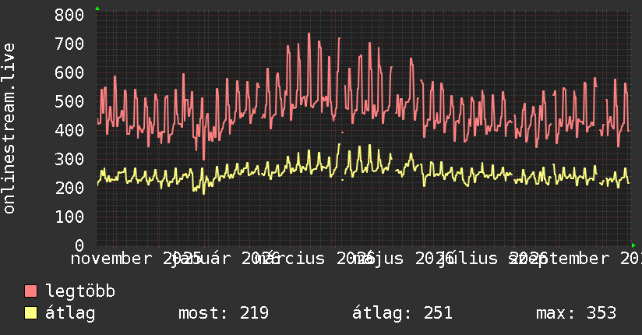Click the 0 y-axis label
This screenshot has height=335, width=642.
click(x=79, y=245)
